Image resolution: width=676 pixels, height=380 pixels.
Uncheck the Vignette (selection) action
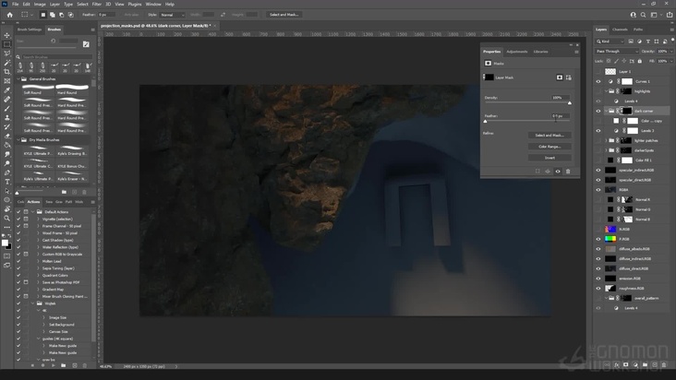point(18,219)
